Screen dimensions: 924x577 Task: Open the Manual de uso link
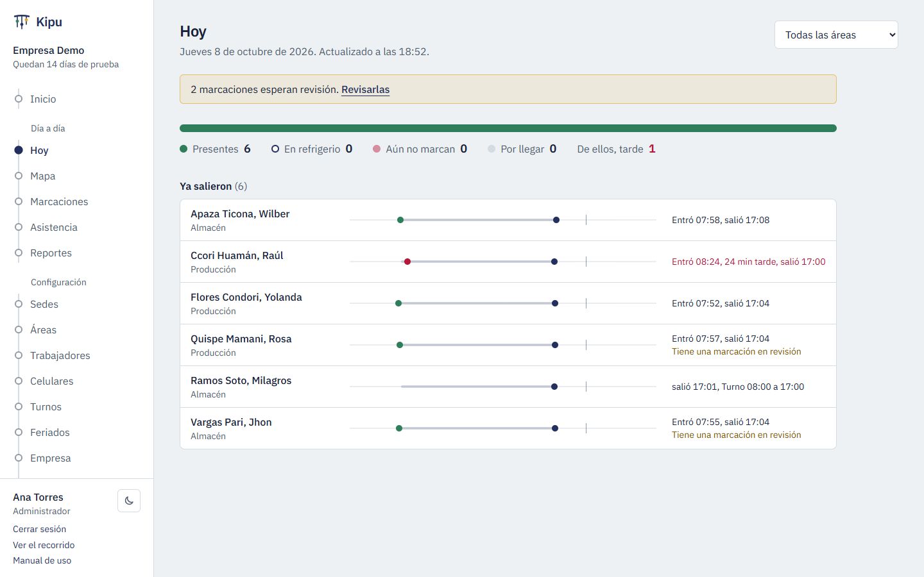pyautogui.click(x=42, y=560)
